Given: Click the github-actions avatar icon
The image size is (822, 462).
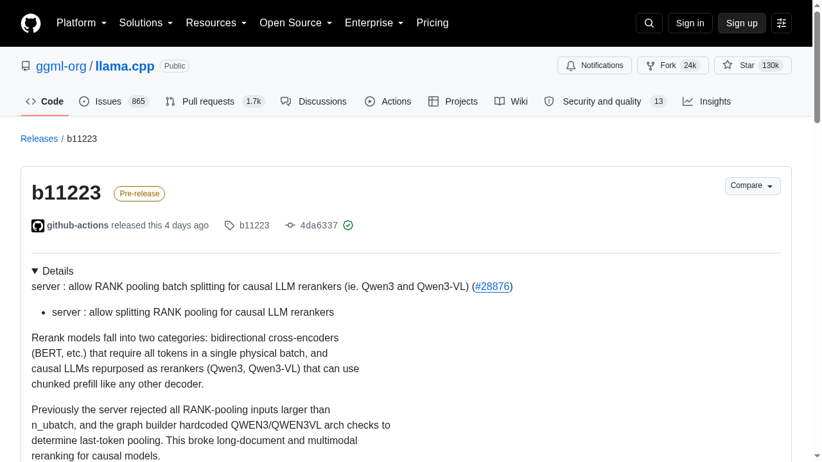Looking at the screenshot, I should coord(38,226).
